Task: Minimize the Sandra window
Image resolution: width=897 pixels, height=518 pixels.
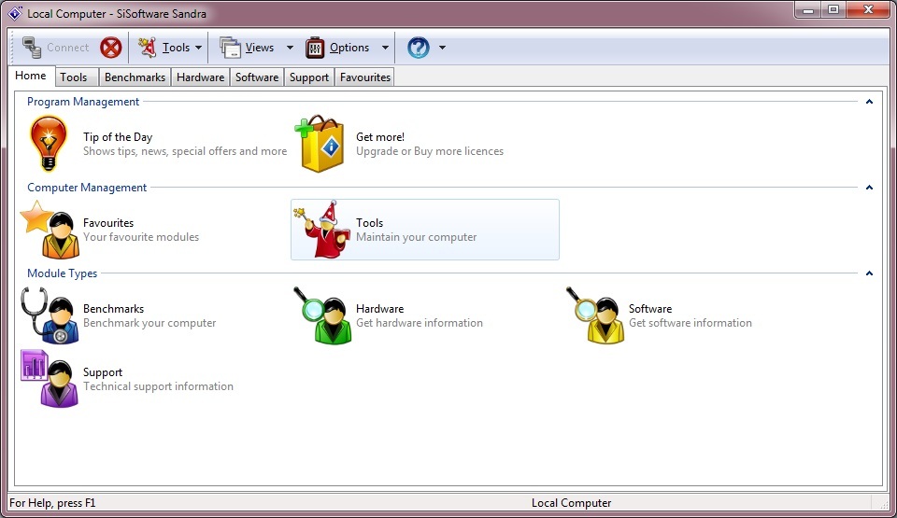Action: pyautogui.click(x=807, y=9)
